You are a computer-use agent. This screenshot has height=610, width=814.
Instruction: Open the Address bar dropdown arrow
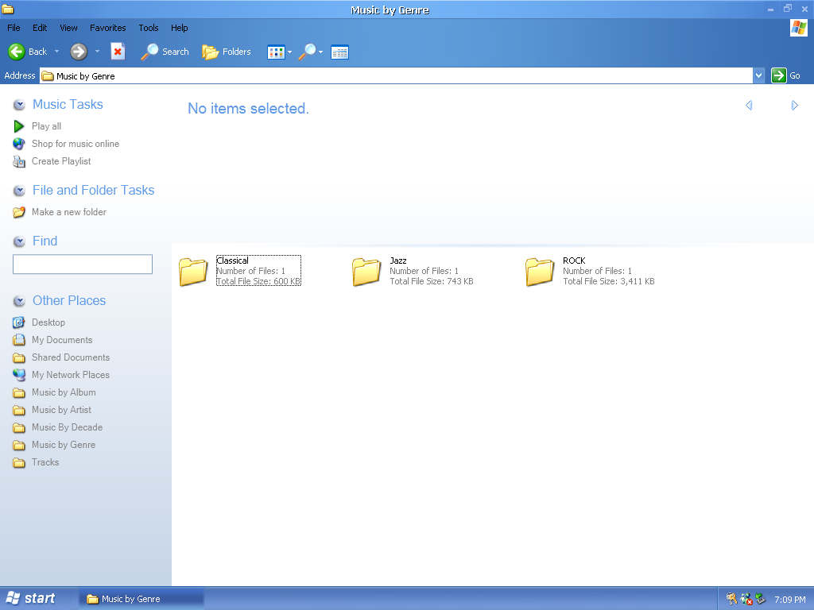(758, 75)
